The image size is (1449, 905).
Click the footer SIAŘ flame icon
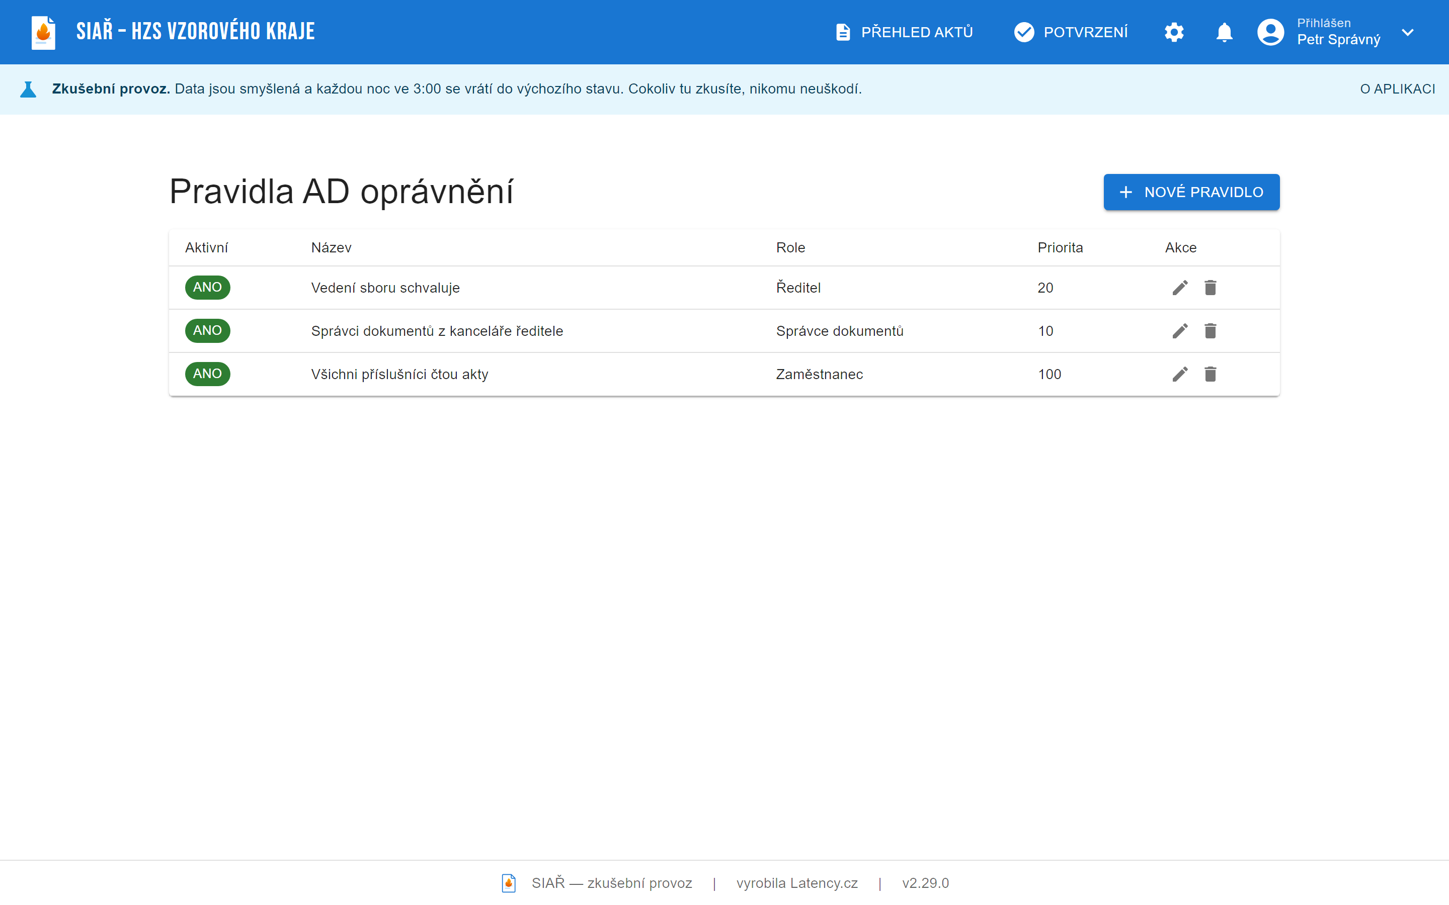[x=508, y=883]
